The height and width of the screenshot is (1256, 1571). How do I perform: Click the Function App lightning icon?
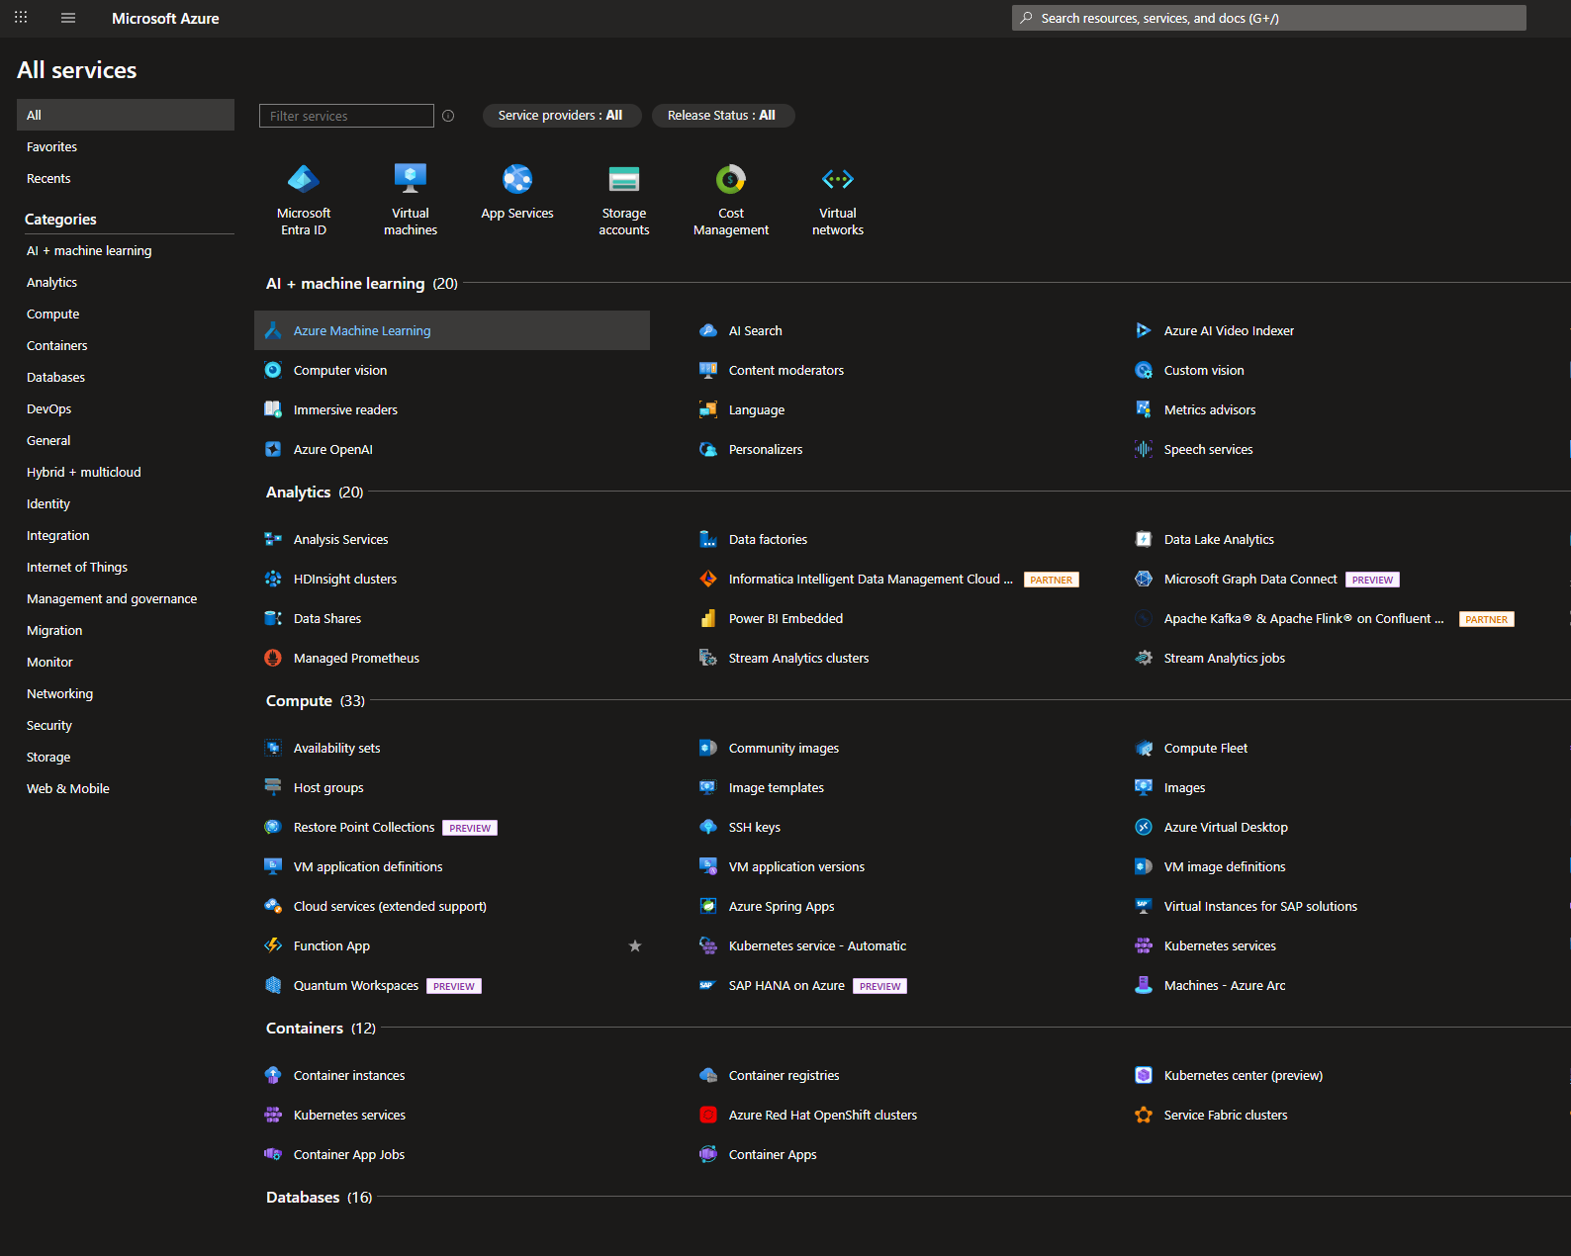click(x=273, y=945)
